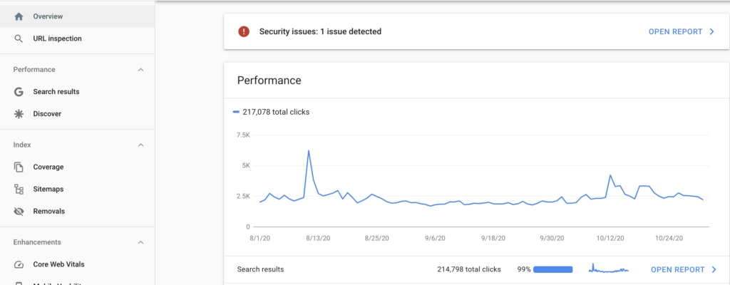Click the Discover asterisk icon
This screenshot has height=285, width=730.
pyautogui.click(x=19, y=114)
